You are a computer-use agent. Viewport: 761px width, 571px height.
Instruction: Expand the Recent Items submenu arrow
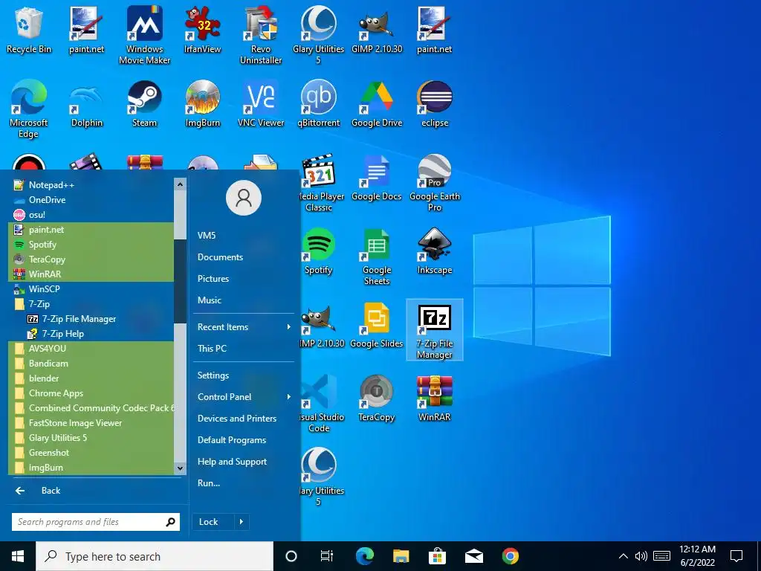coord(289,327)
